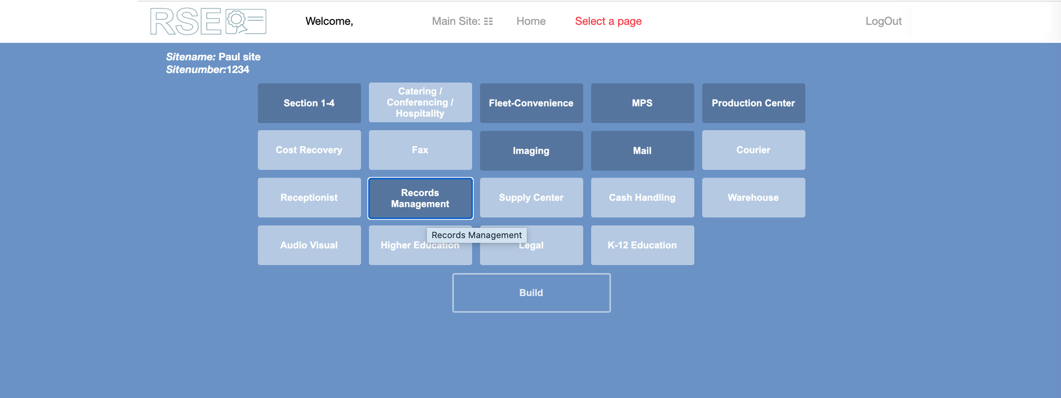Open the Select a page menu

click(x=608, y=21)
